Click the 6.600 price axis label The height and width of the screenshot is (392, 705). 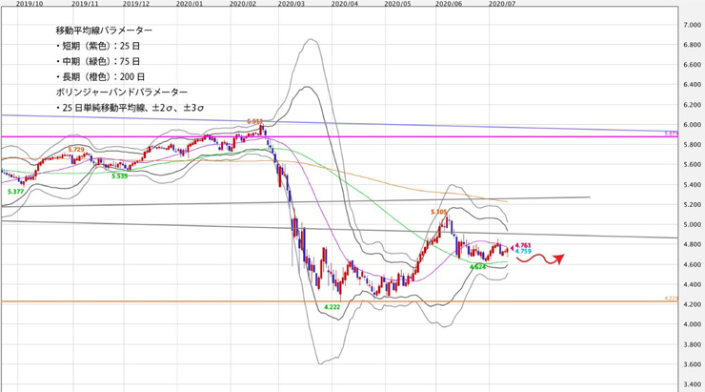[x=693, y=65]
